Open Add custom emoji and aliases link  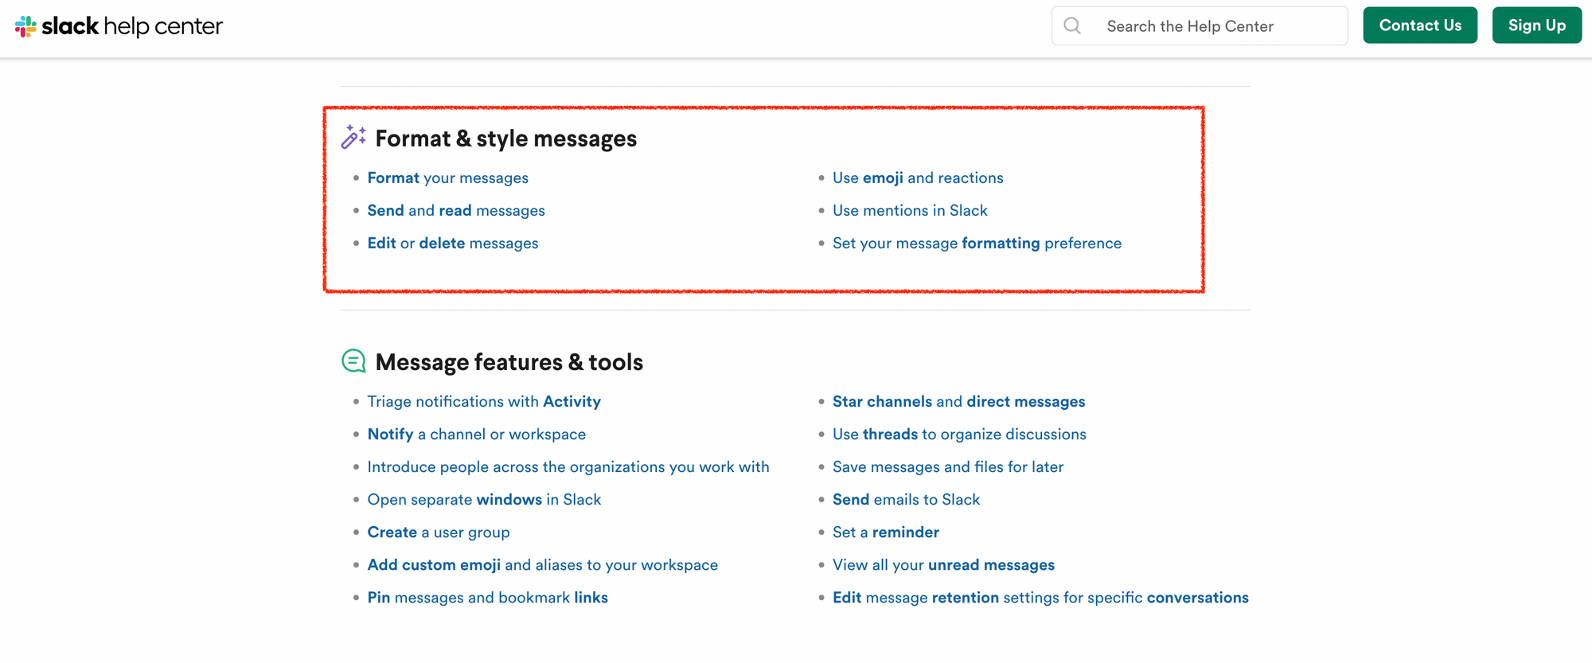click(x=542, y=564)
